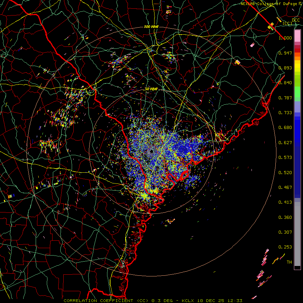This screenshot has width=303, height=303.
Task: Click the 0.733 scale value
Action: click(x=285, y=113)
